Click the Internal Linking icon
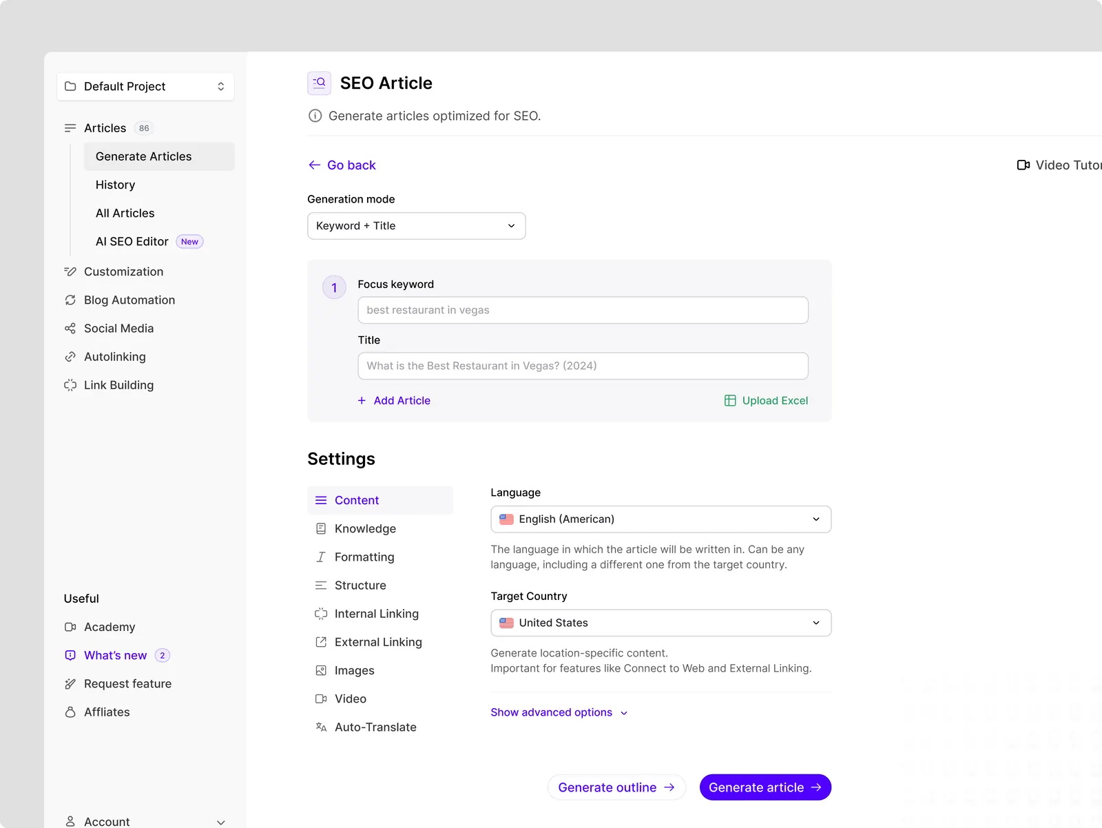Screen dimensions: 1102x828 point(321,614)
